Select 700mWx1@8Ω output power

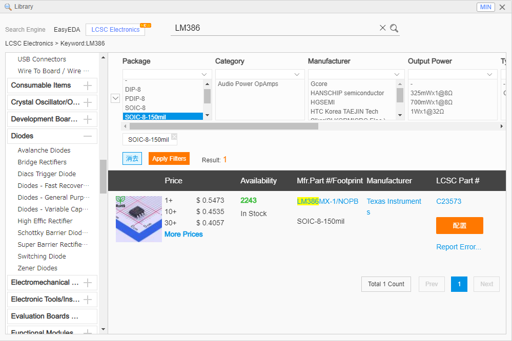coord(432,102)
